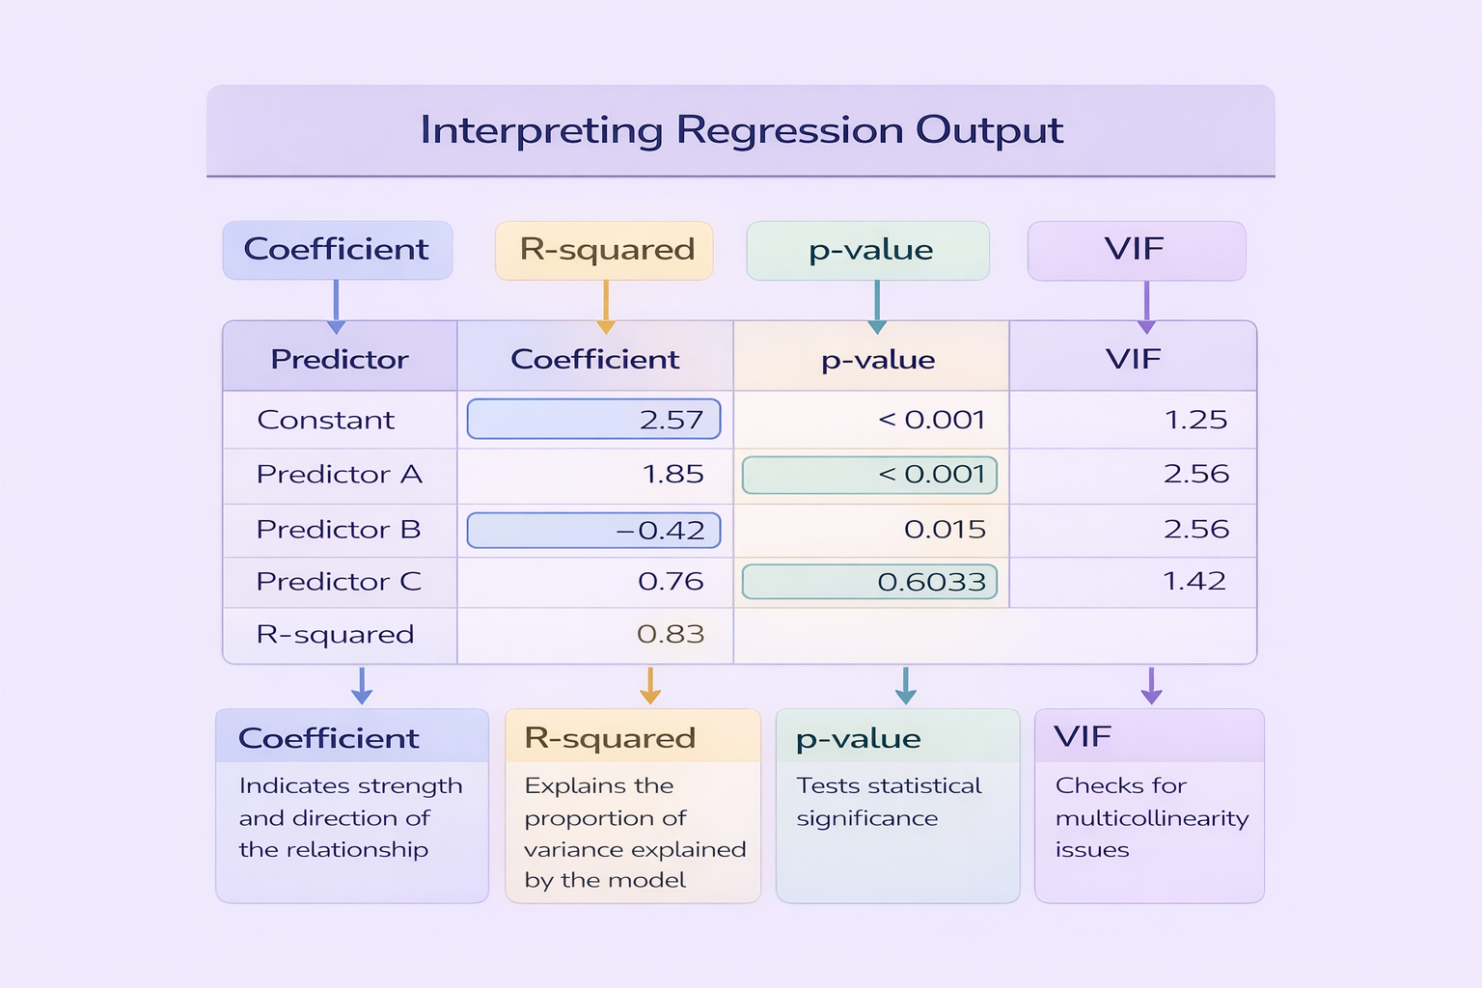Open the Coefficient description card at bottom
This screenshot has width=1482, height=988.
[x=352, y=806]
